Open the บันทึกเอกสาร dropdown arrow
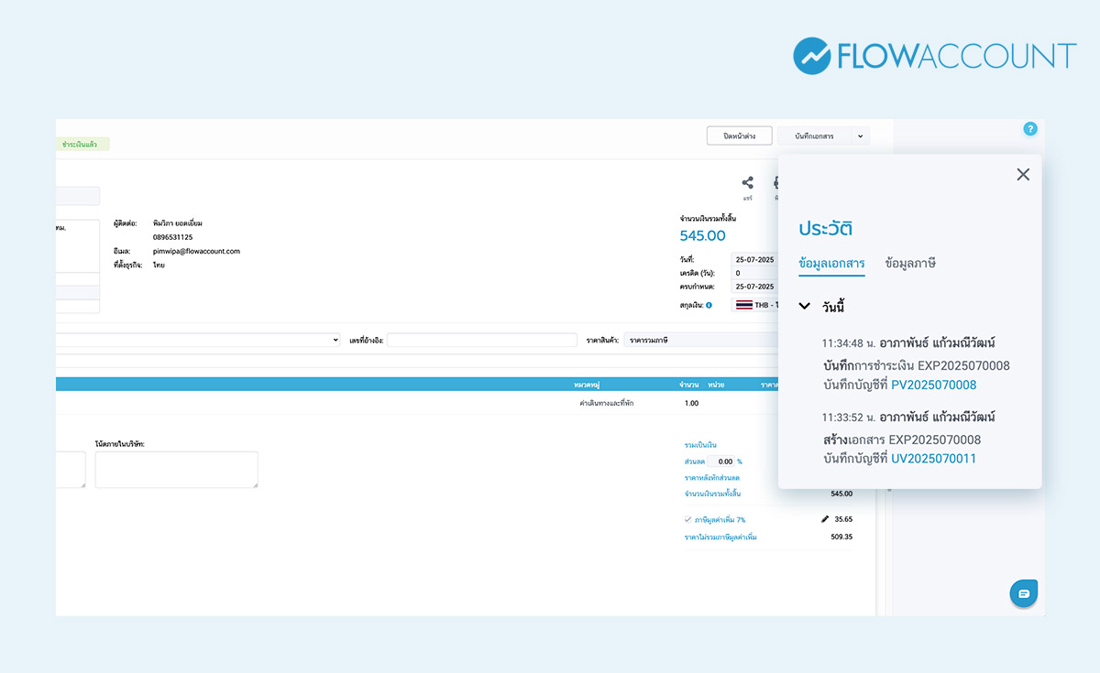The width and height of the screenshot is (1100, 673). (860, 136)
